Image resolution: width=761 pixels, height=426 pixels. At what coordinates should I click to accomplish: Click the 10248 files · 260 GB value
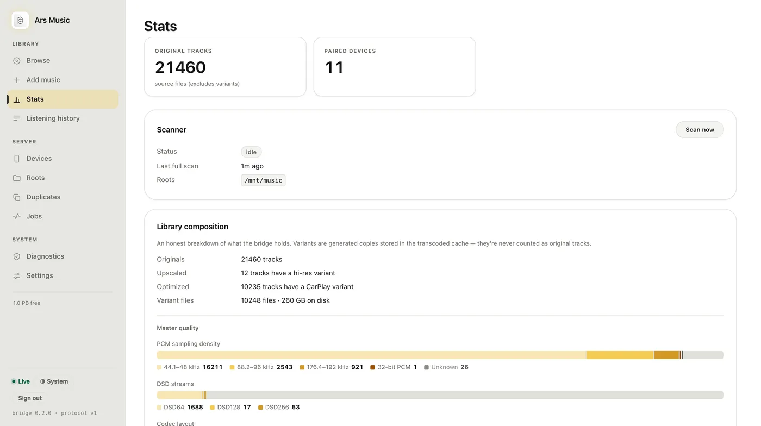[285, 300]
